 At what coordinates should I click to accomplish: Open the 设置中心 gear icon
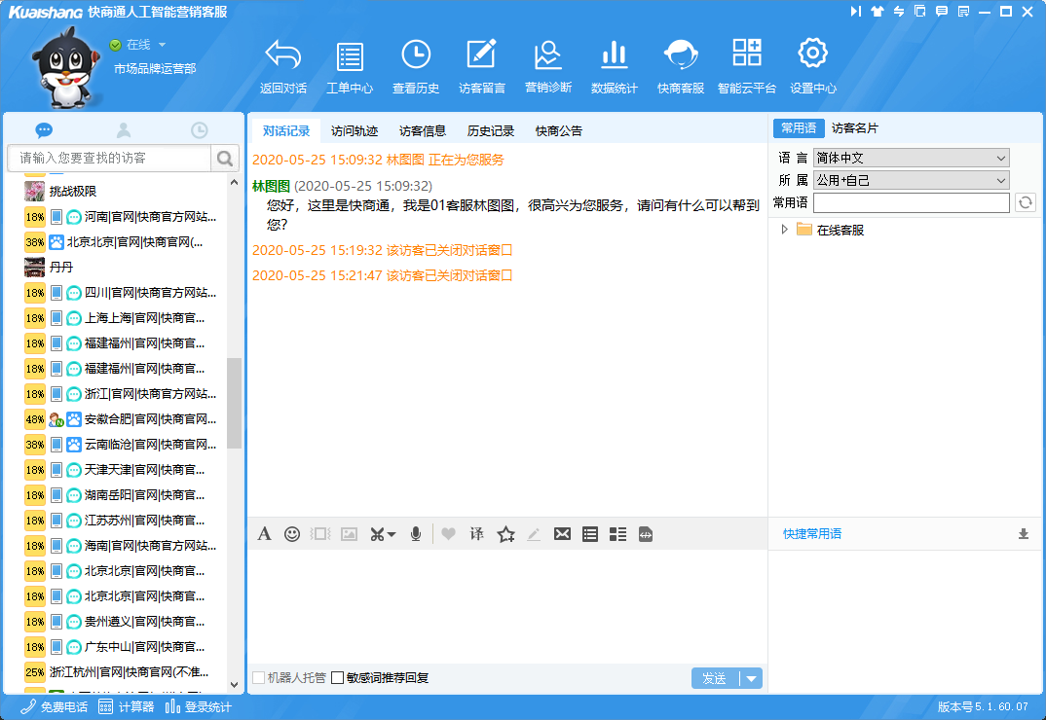[812, 58]
